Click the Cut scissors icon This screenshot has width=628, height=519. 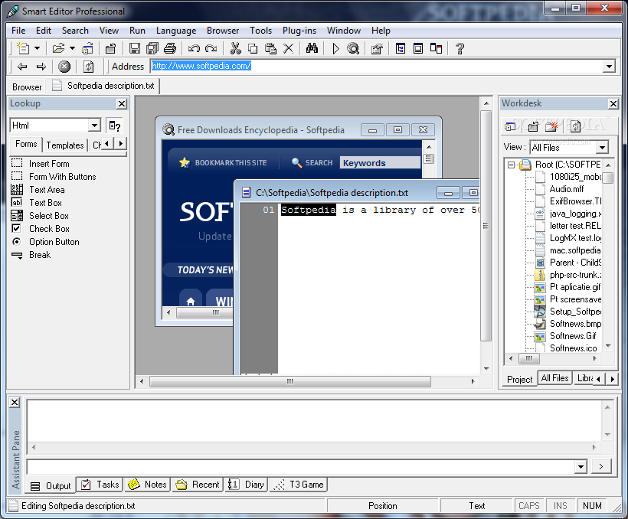235,48
